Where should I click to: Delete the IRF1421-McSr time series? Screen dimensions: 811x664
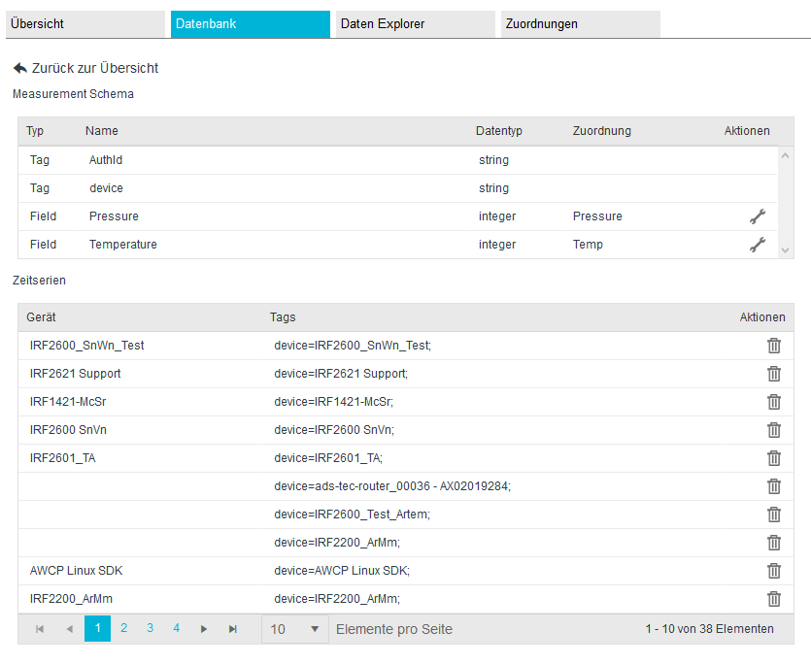774,402
